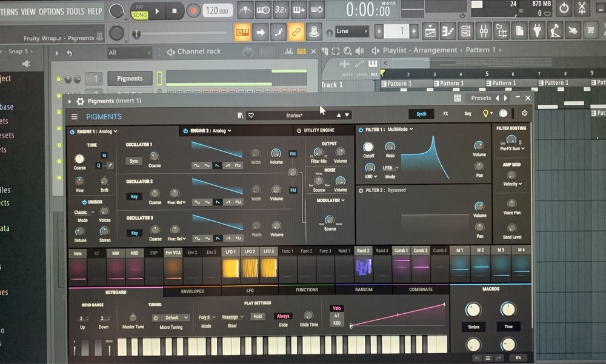This screenshot has height=364, width=606.
Task: Select Oscillator 1 square waveform icon
Action: pyautogui.click(x=238, y=165)
